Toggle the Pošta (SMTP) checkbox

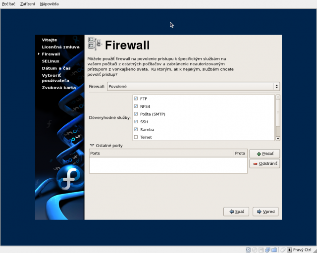(136, 114)
